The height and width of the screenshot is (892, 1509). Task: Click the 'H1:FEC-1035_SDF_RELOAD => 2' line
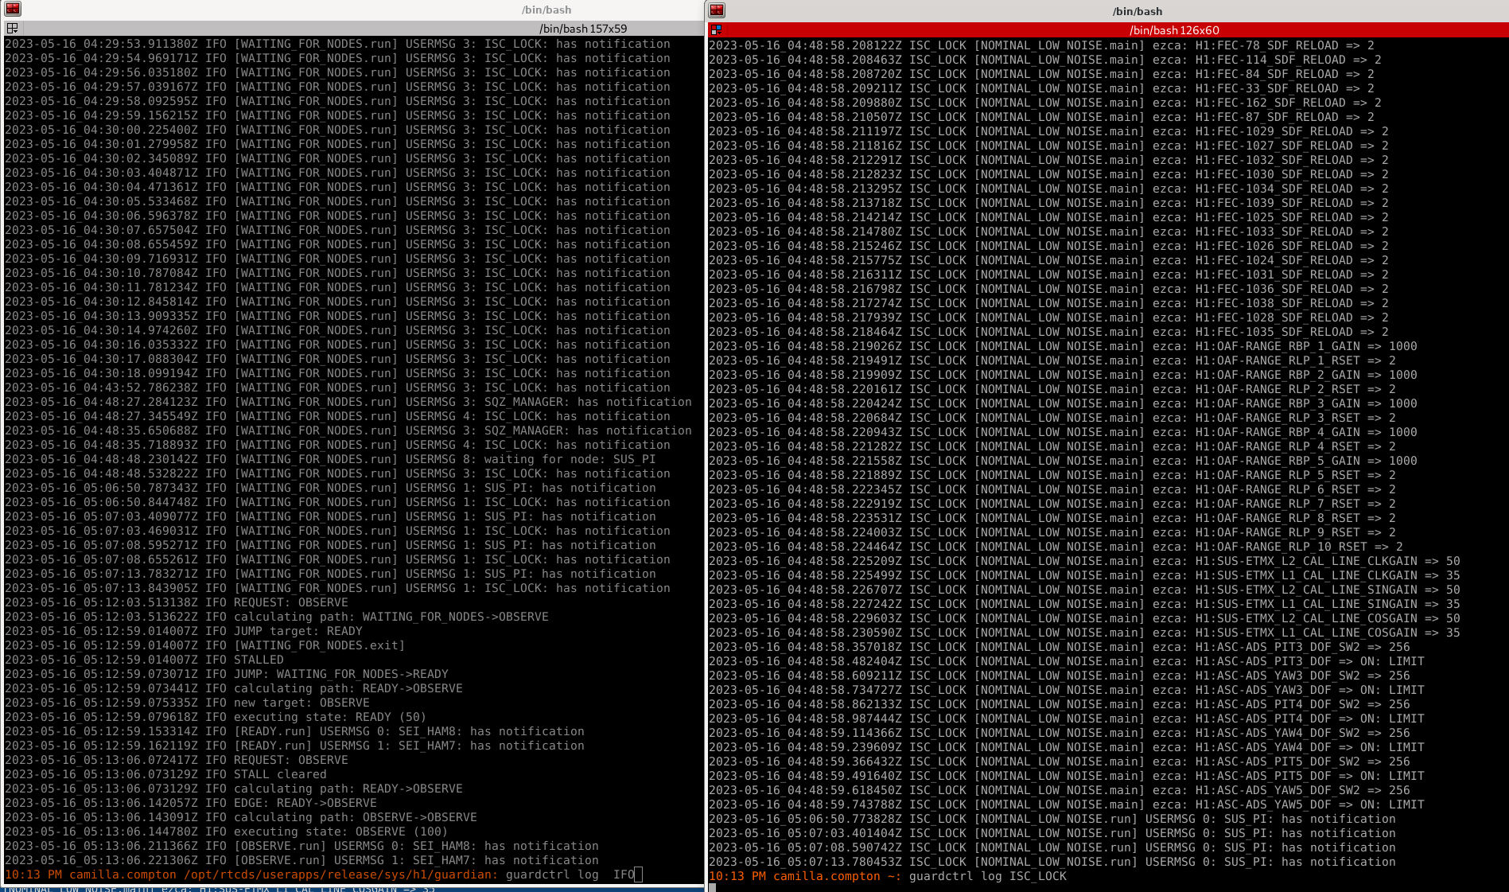(1048, 332)
